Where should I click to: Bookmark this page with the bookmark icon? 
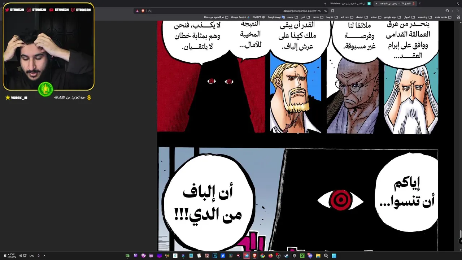(x=332, y=11)
